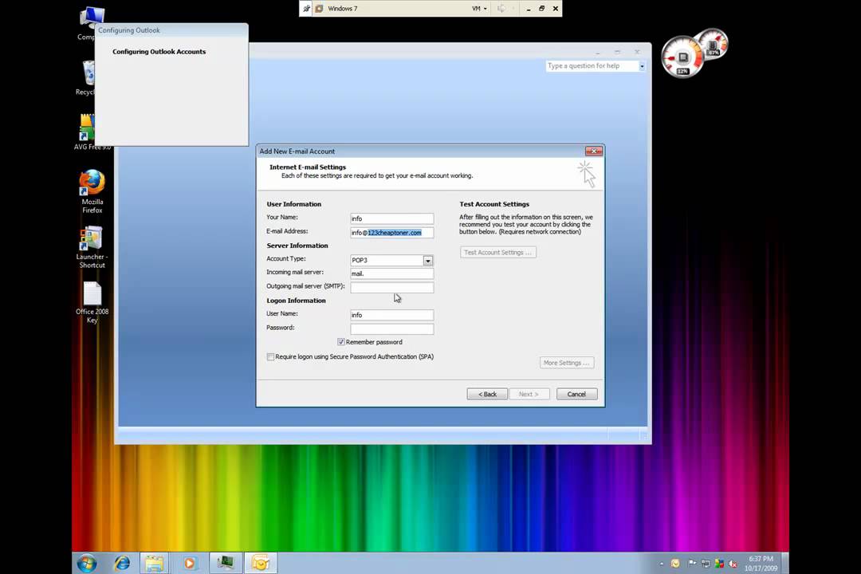The height and width of the screenshot is (574, 861).
Task: Open the Action Center flag icon
Action: tap(692, 564)
